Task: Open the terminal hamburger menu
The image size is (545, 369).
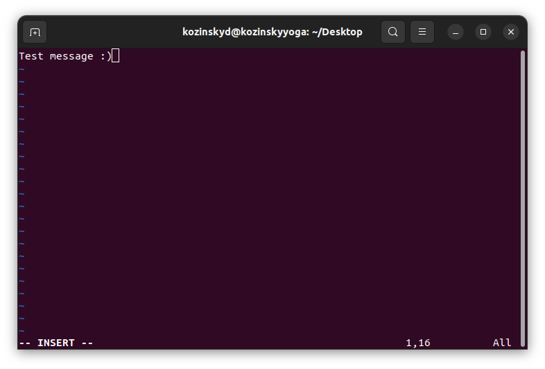Action: tap(422, 32)
